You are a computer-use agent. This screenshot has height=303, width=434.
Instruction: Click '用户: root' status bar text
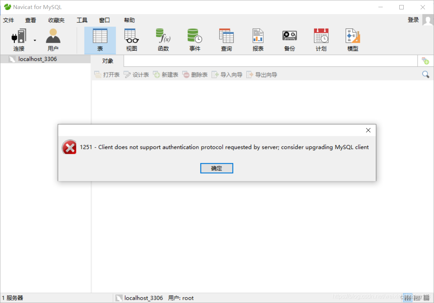point(181,298)
